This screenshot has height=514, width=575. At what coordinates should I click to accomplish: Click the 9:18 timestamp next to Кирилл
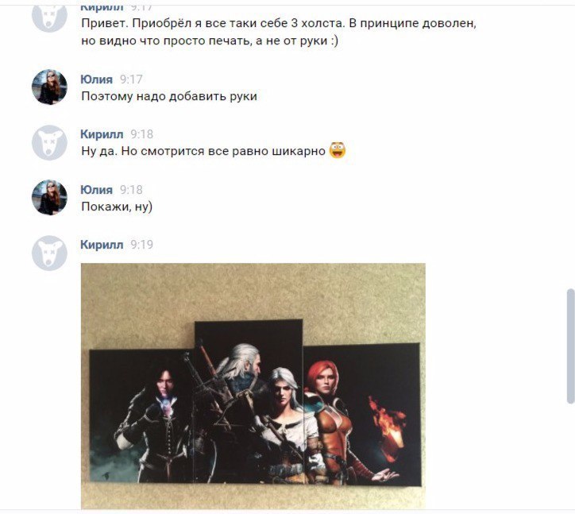point(141,134)
